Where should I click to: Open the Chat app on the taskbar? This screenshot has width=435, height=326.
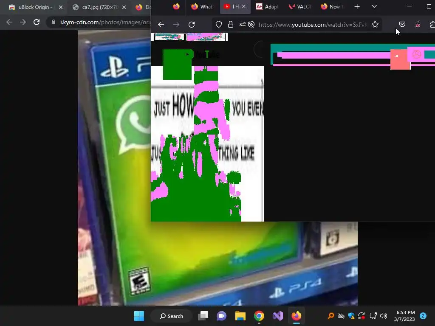[222, 316]
